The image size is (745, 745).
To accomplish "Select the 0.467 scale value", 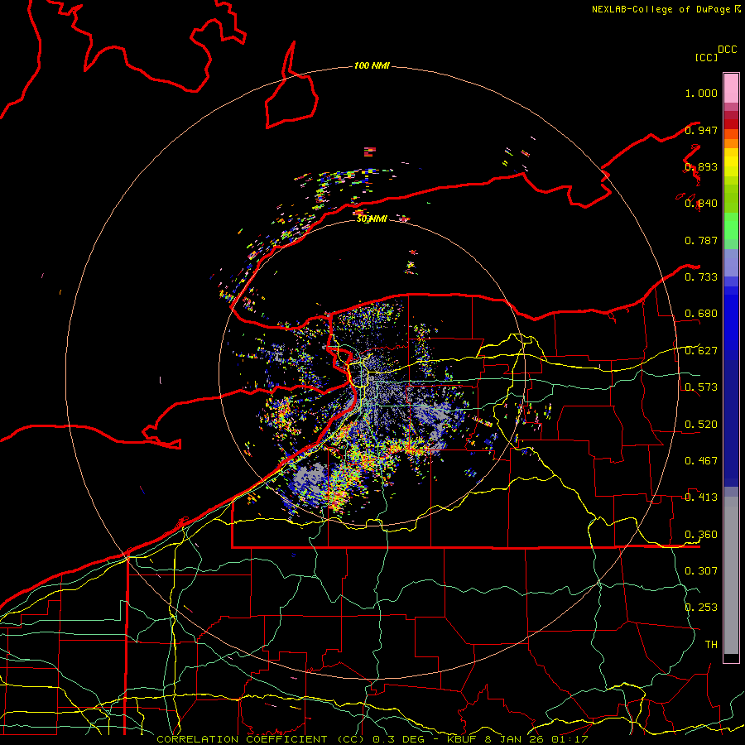I will point(701,461).
